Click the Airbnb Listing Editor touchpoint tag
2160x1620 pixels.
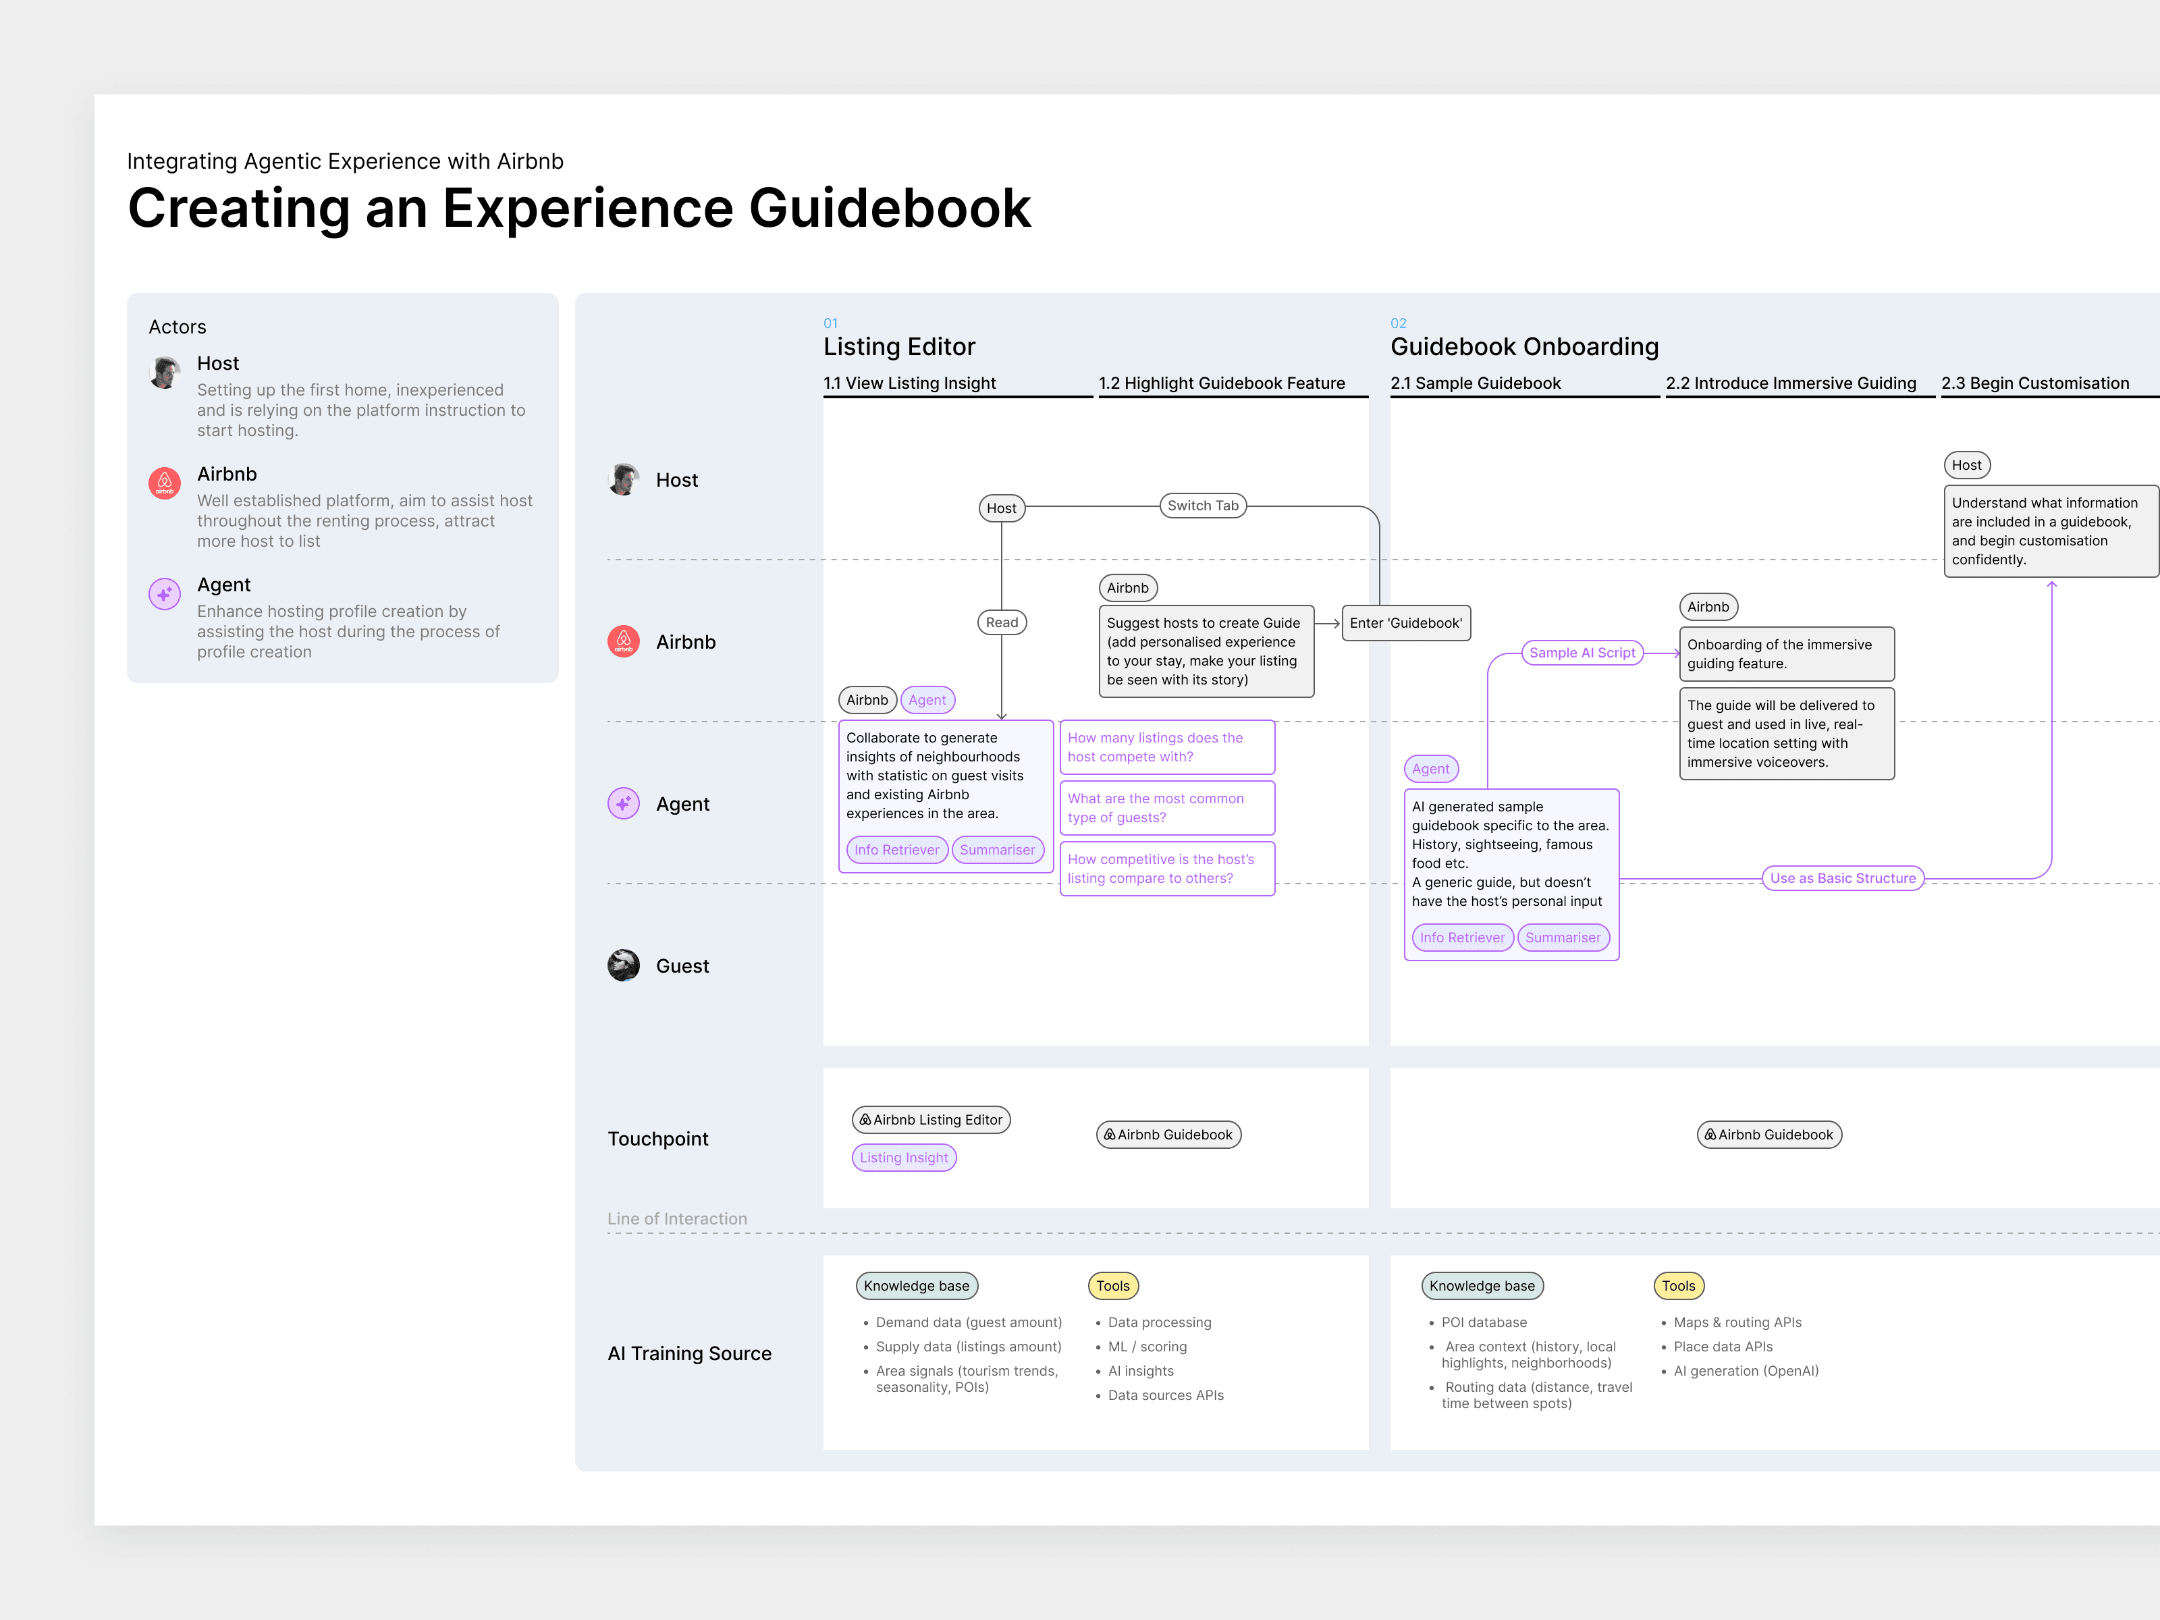point(931,1120)
